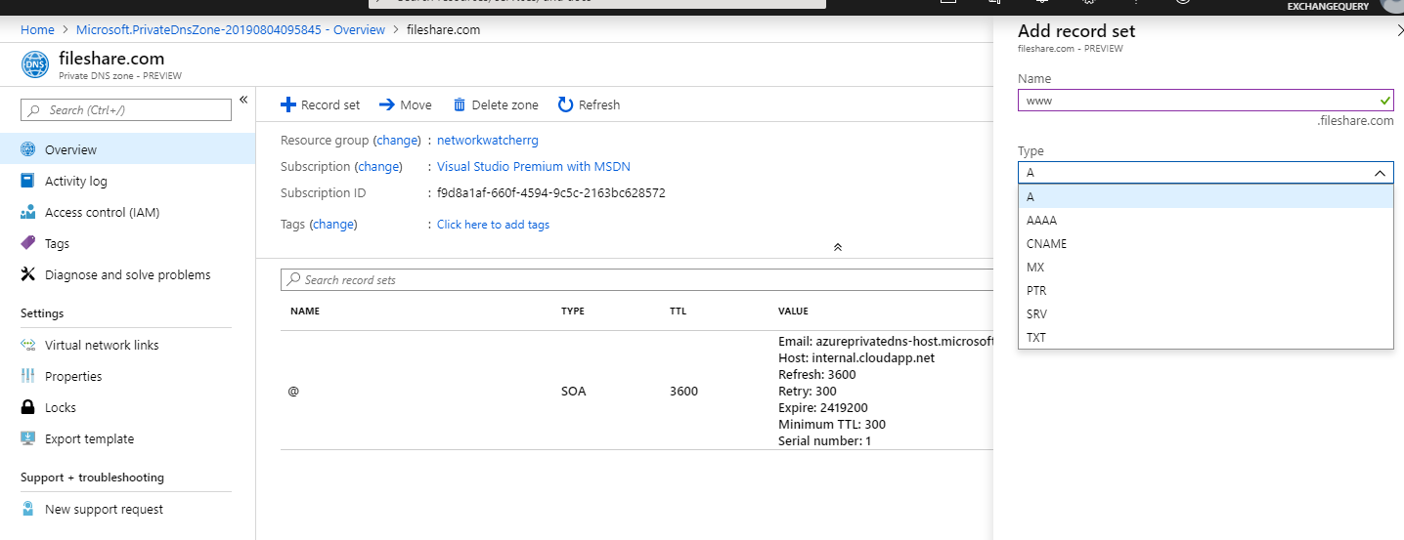The image size is (1404, 540).
Task: Open Export template menu item
Action: click(89, 438)
